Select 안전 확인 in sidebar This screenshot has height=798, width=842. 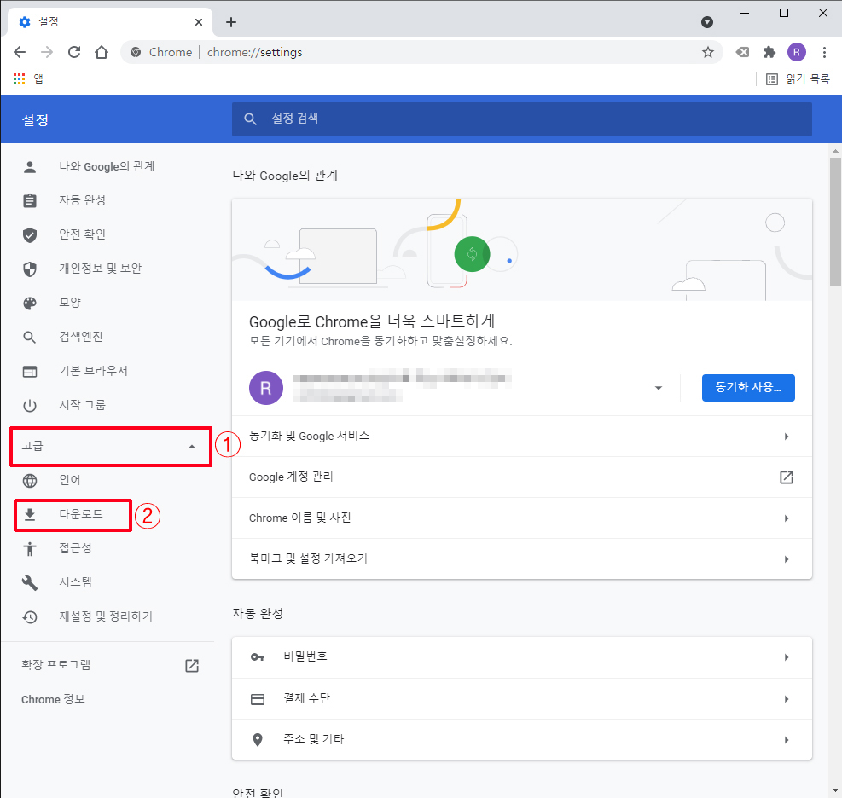(82, 234)
